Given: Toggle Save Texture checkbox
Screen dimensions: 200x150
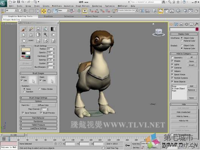Looking at the screenshot, I should (x=23, y=113).
